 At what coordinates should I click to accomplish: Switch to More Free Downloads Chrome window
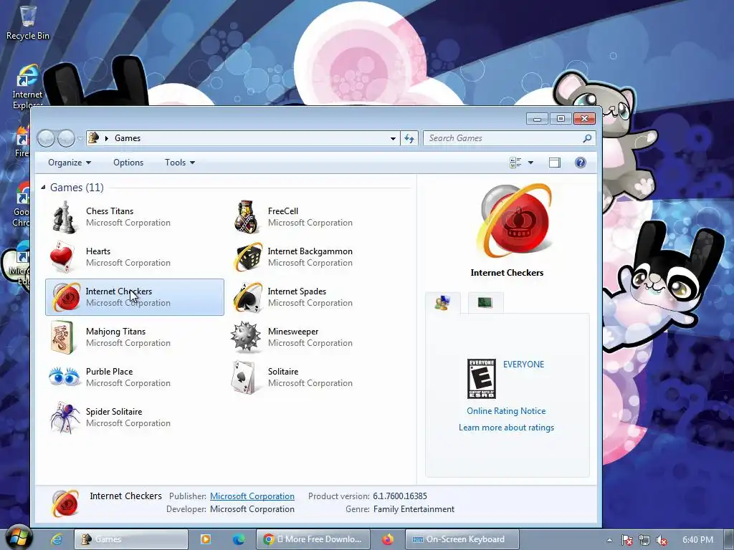click(313, 539)
